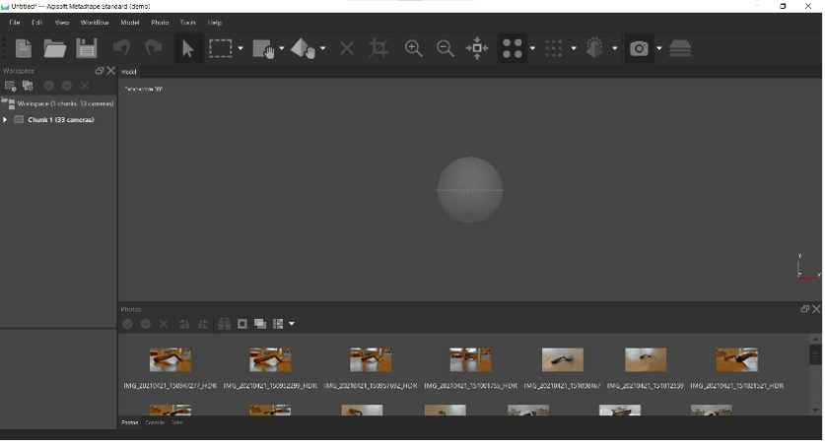Open a project with the folder icon

[55, 48]
